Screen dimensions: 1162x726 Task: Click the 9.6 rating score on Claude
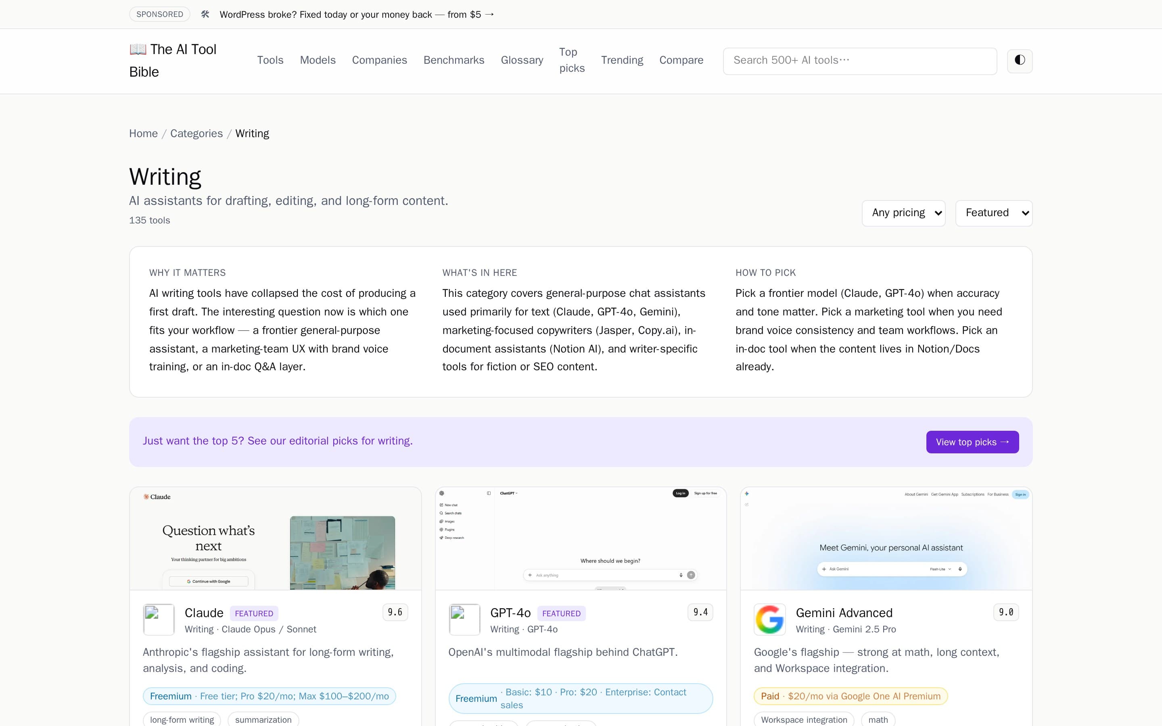395,612
